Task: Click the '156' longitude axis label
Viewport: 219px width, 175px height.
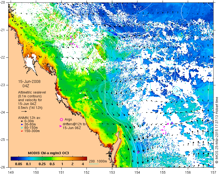Action: point(188,173)
